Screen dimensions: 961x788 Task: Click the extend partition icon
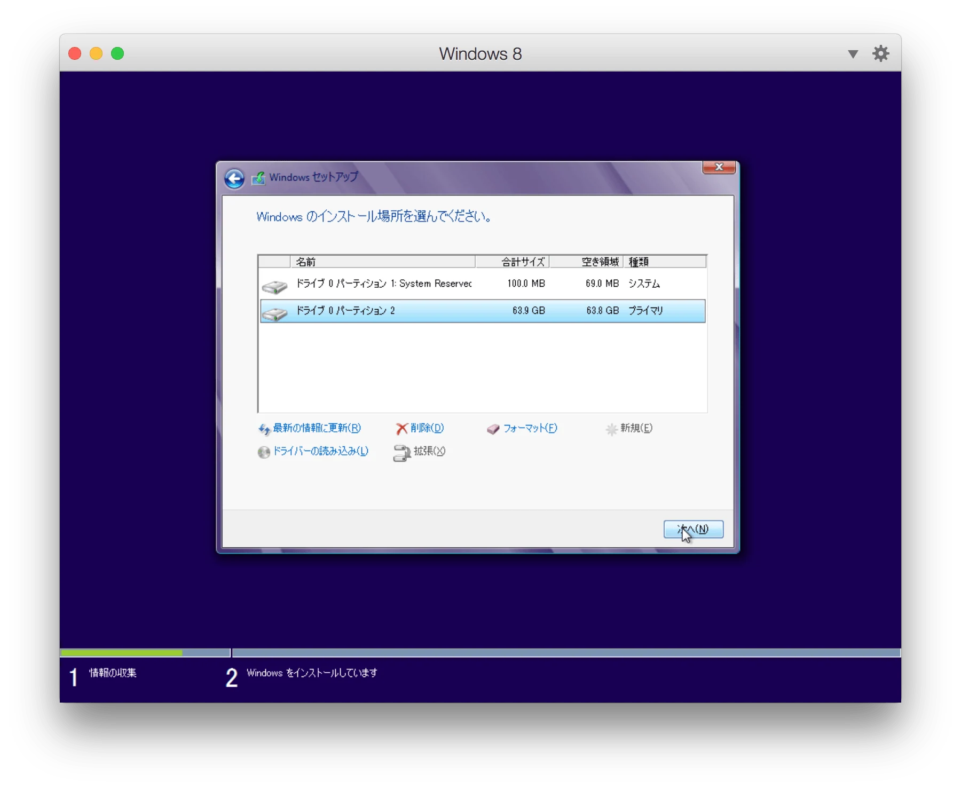tap(401, 453)
